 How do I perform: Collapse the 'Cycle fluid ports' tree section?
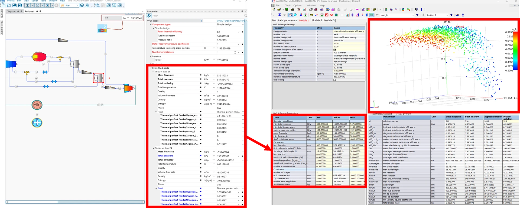point(151,68)
